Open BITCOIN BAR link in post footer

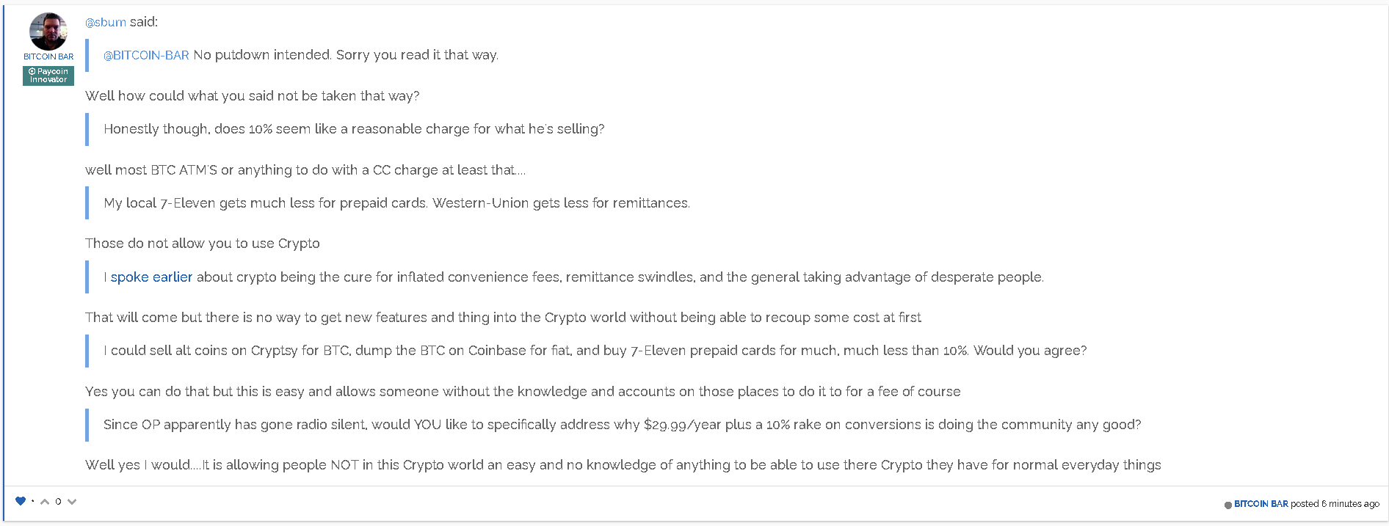pyautogui.click(x=1261, y=504)
